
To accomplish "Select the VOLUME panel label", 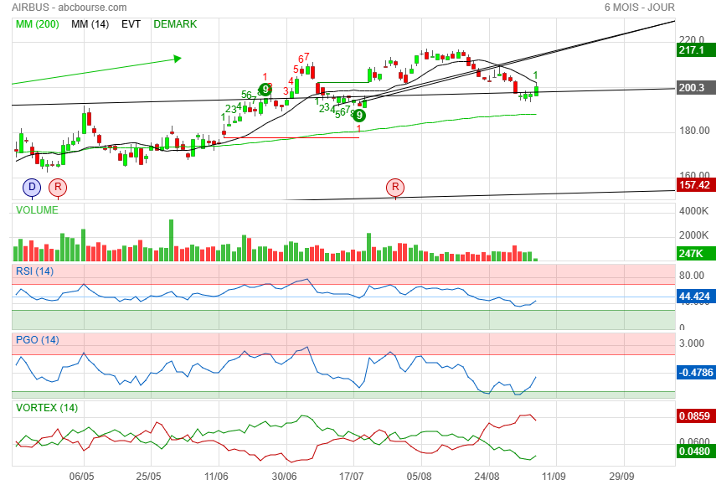I will 37,210.
